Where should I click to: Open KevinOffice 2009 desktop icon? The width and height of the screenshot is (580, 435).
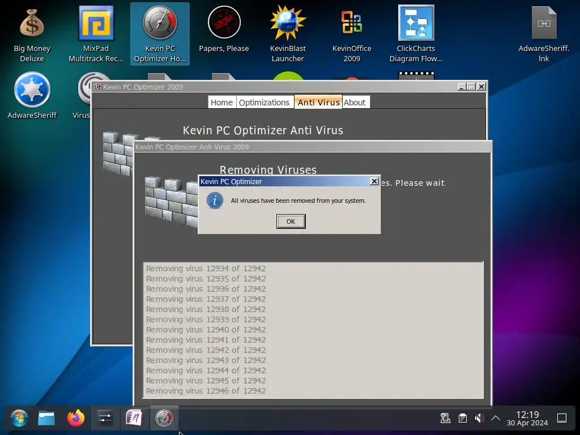[351, 34]
